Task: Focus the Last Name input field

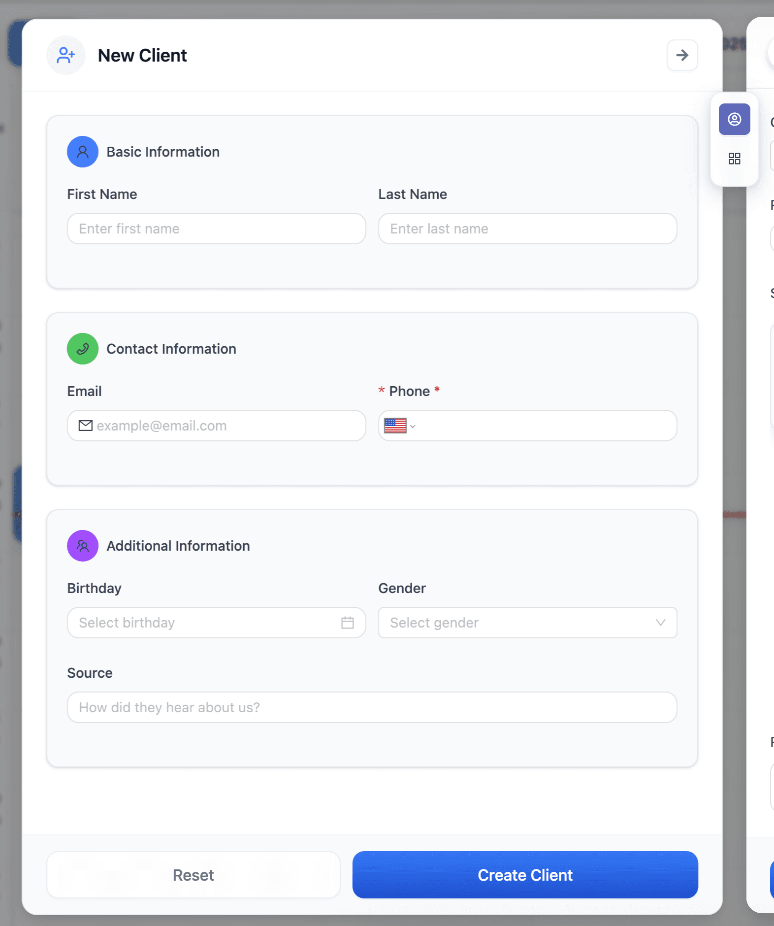Action: [x=527, y=229]
